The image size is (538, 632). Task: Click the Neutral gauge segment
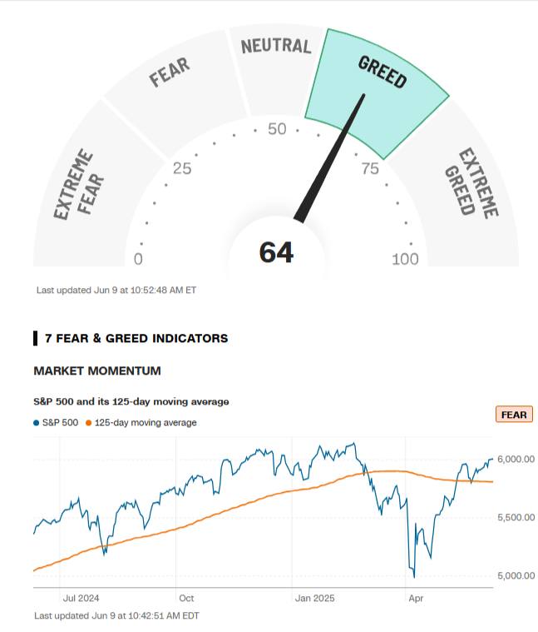[x=278, y=68]
